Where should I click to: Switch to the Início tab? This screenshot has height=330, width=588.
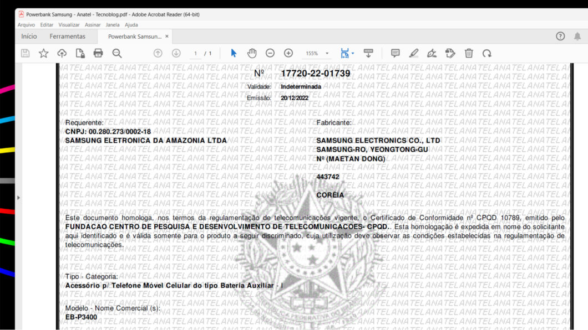[29, 37]
